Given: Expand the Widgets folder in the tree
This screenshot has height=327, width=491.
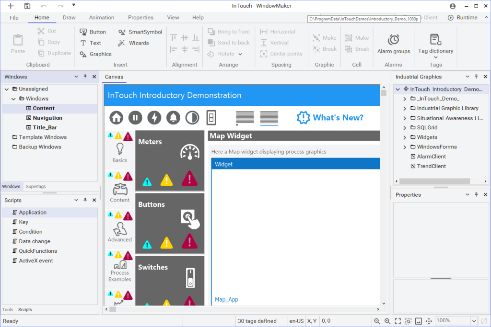Looking at the screenshot, I should point(405,137).
